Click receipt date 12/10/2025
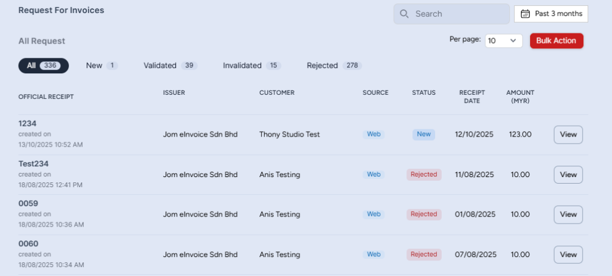The image size is (612, 276). tap(474, 134)
